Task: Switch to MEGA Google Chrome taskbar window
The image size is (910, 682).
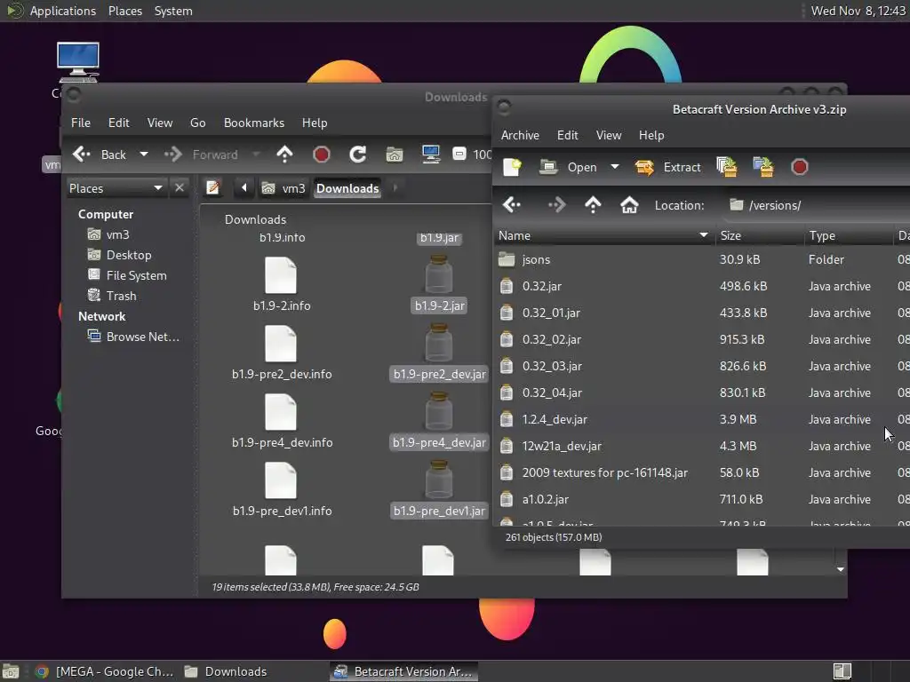Action: 105,671
